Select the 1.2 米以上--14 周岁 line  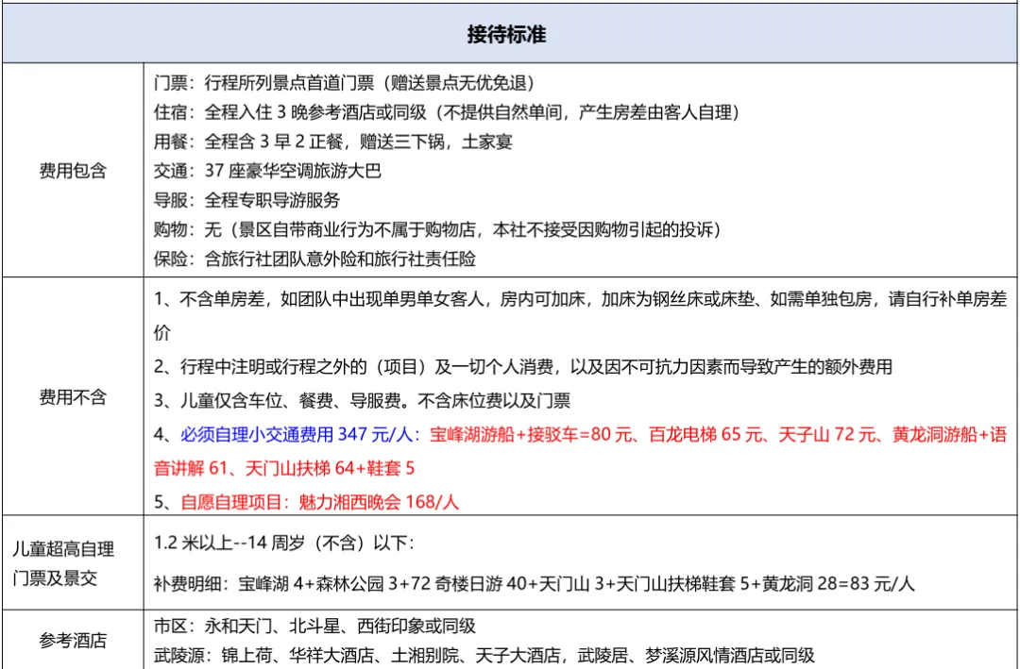[283, 543]
